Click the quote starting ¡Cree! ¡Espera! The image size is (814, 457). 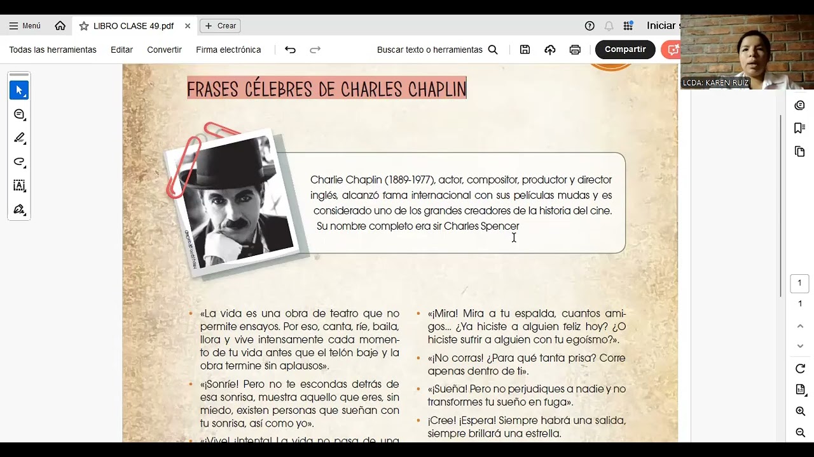point(527,427)
